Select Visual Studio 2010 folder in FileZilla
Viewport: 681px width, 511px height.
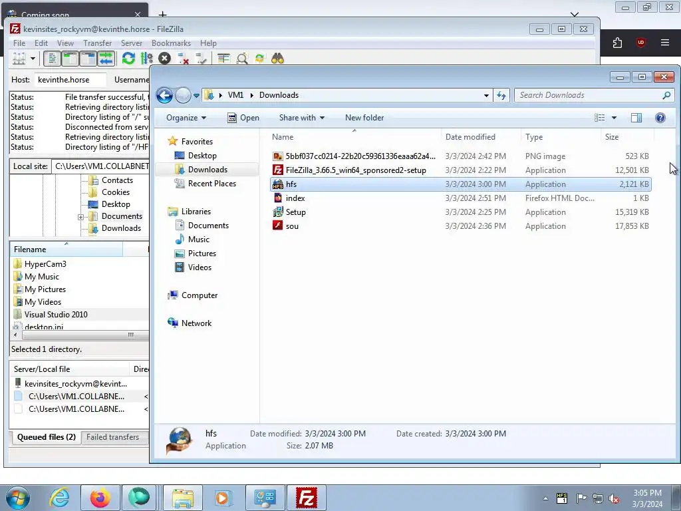pos(56,314)
